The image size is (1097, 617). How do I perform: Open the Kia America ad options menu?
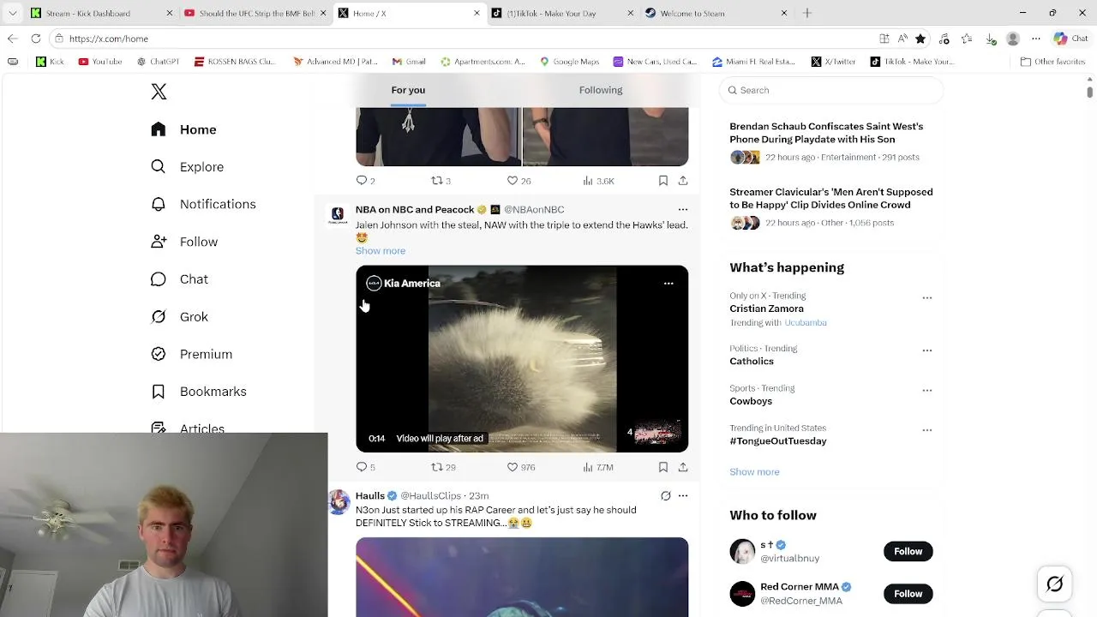click(668, 284)
